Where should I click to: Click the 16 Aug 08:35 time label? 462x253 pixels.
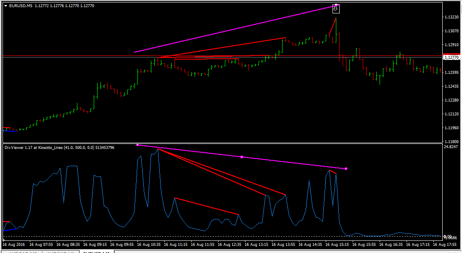pos(68,245)
